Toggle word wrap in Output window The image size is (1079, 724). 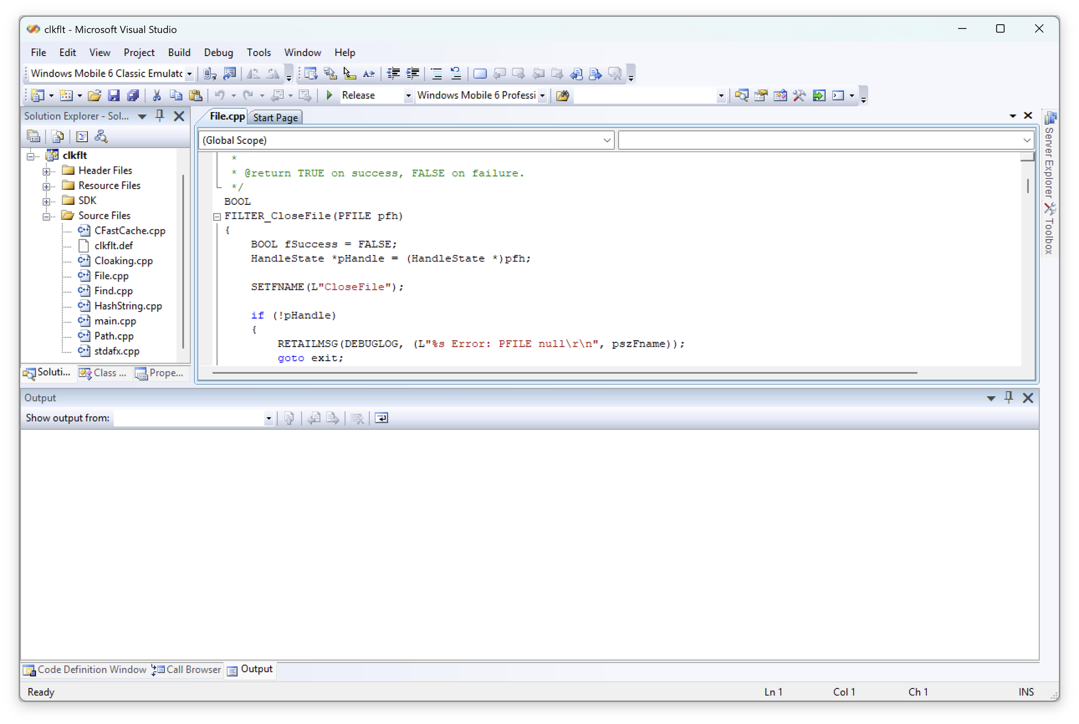tap(381, 418)
